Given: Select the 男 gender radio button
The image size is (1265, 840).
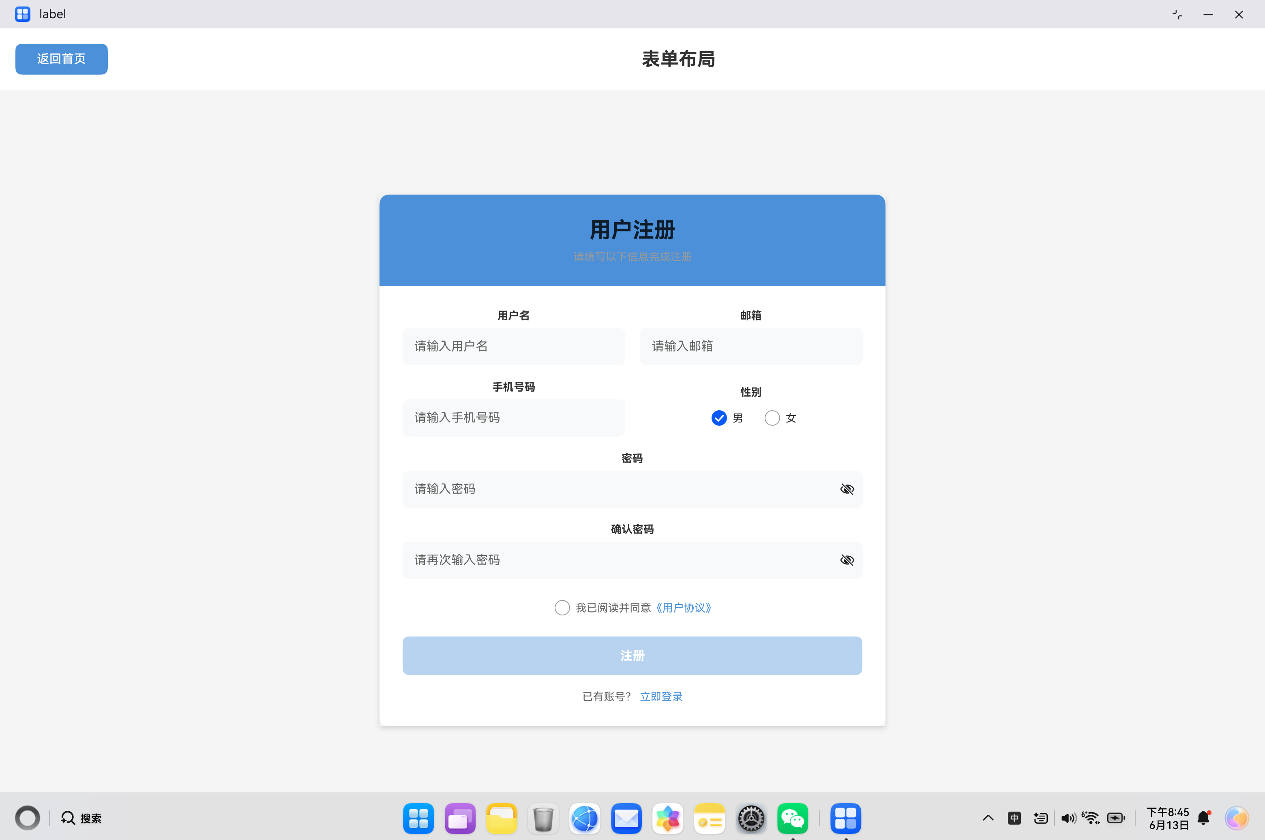Looking at the screenshot, I should click(x=719, y=418).
